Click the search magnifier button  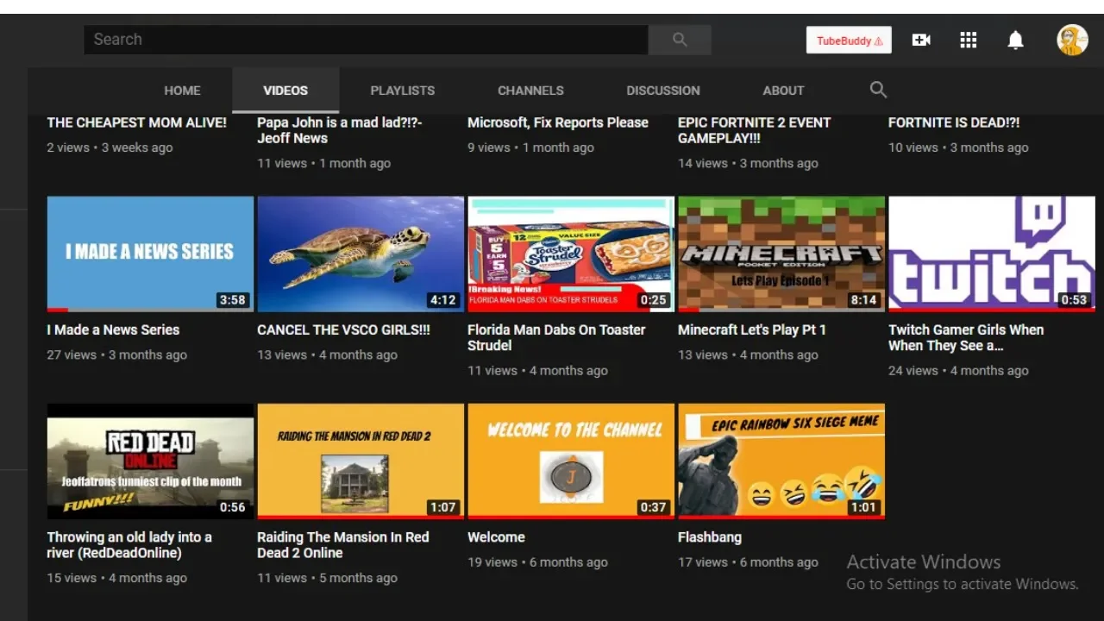click(x=680, y=40)
